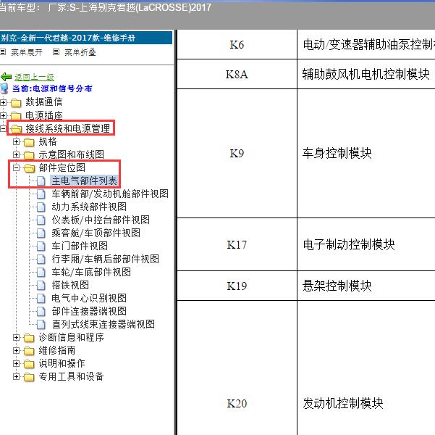The height and width of the screenshot is (435, 435).
Task: Click the 仪表板/中控台部件视图 page icon
Action: (41, 220)
